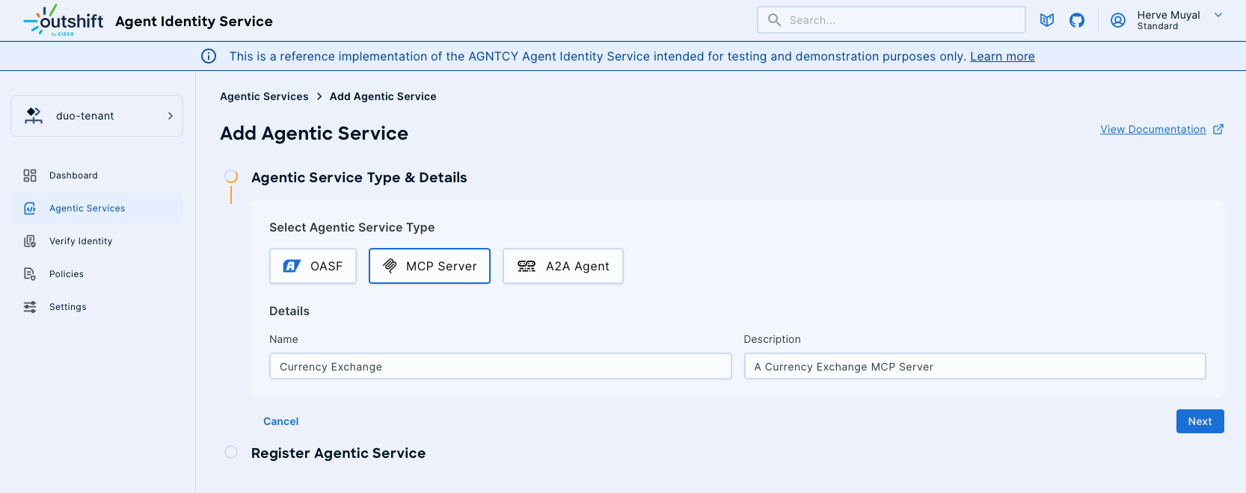Select the OASF service type
Screen dimensions: 1246x493
pos(313,266)
